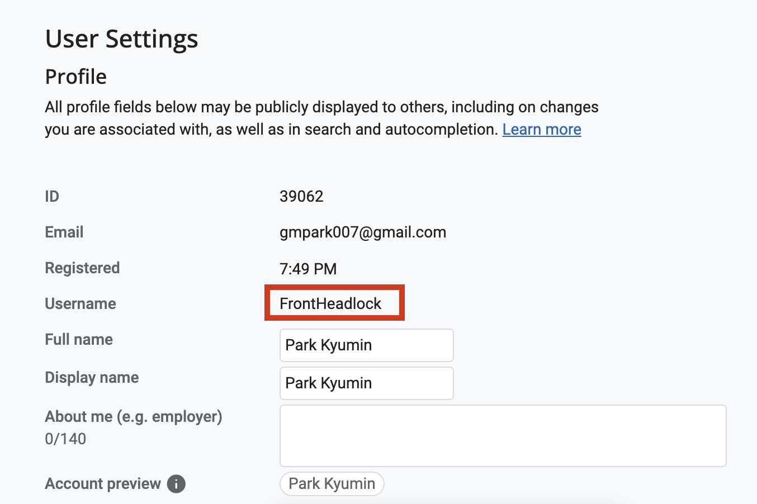Click the Full name field label

coord(79,340)
